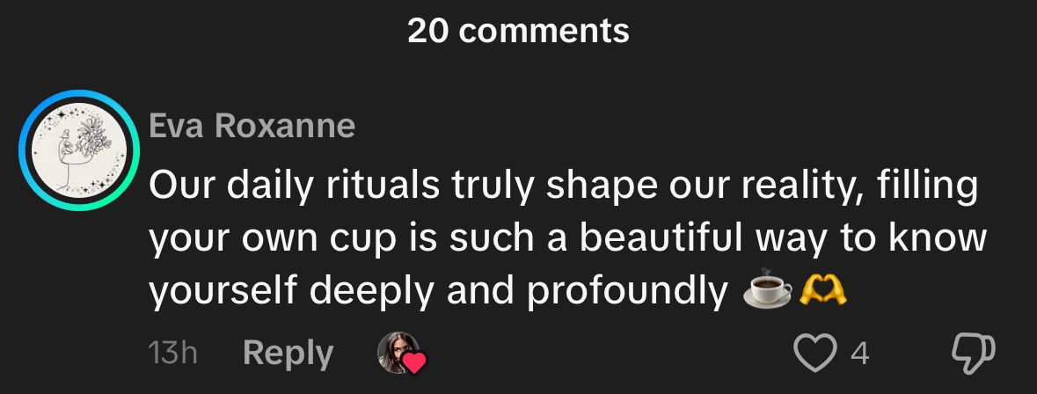
Task: Click the 13h timestamp
Action: [x=173, y=354]
